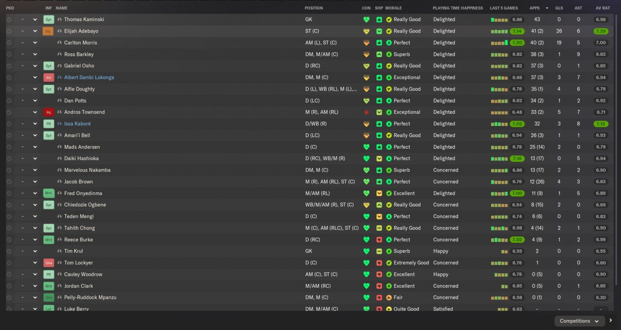Toggle picked circle for Carlton Morris

point(9,43)
